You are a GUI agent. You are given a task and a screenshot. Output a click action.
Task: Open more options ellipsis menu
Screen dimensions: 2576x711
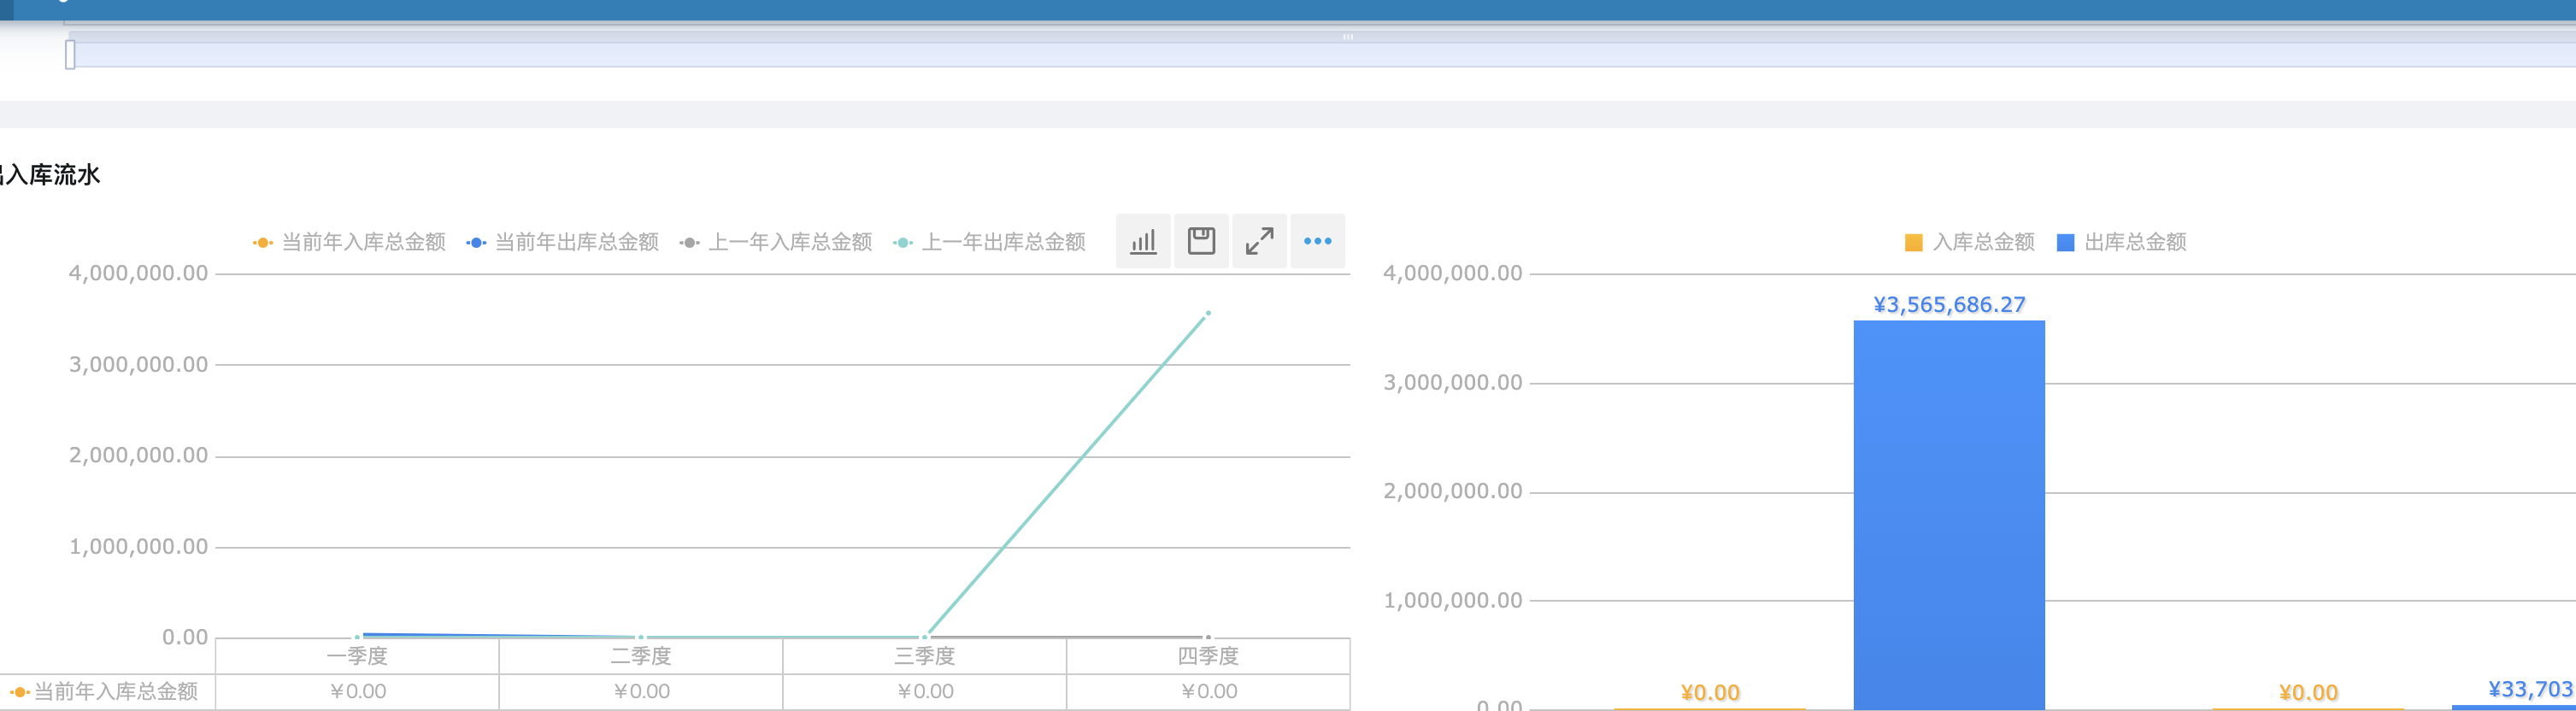[1317, 241]
